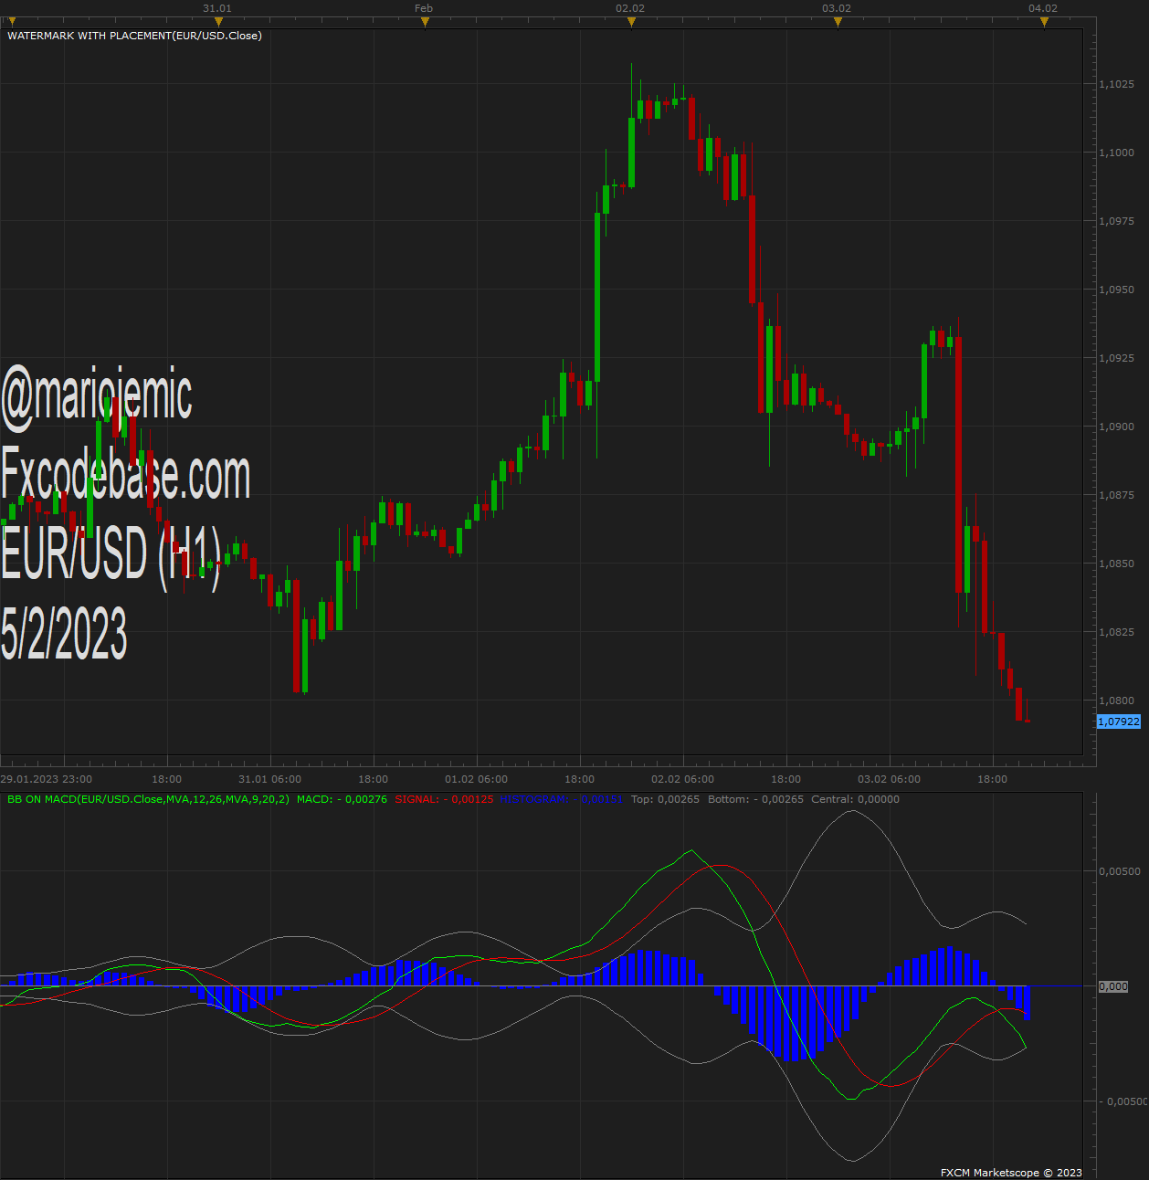Click the 1,0875 price axis label

point(1116,495)
